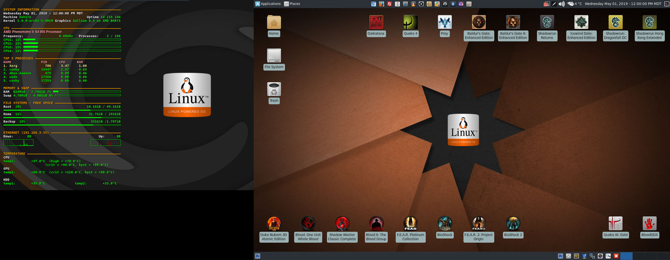
Task: Launch Shadow Warrior Classic Complete
Action: (x=342, y=229)
